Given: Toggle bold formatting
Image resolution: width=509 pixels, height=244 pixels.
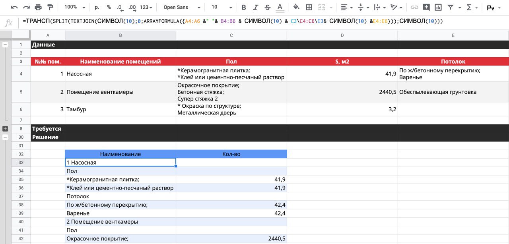Looking at the screenshot, I should click(x=244, y=7).
